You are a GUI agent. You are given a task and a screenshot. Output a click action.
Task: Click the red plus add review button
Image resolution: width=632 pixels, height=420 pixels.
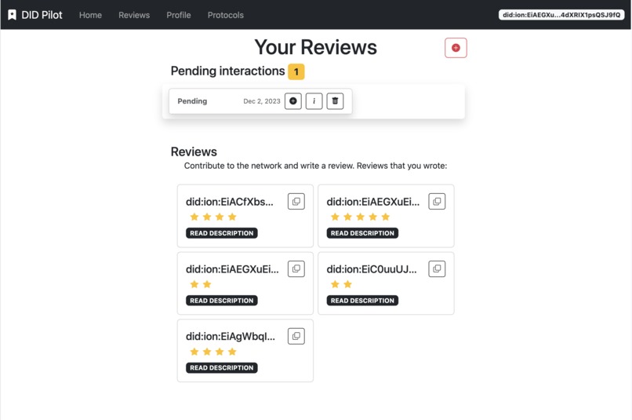pos(456,48)
